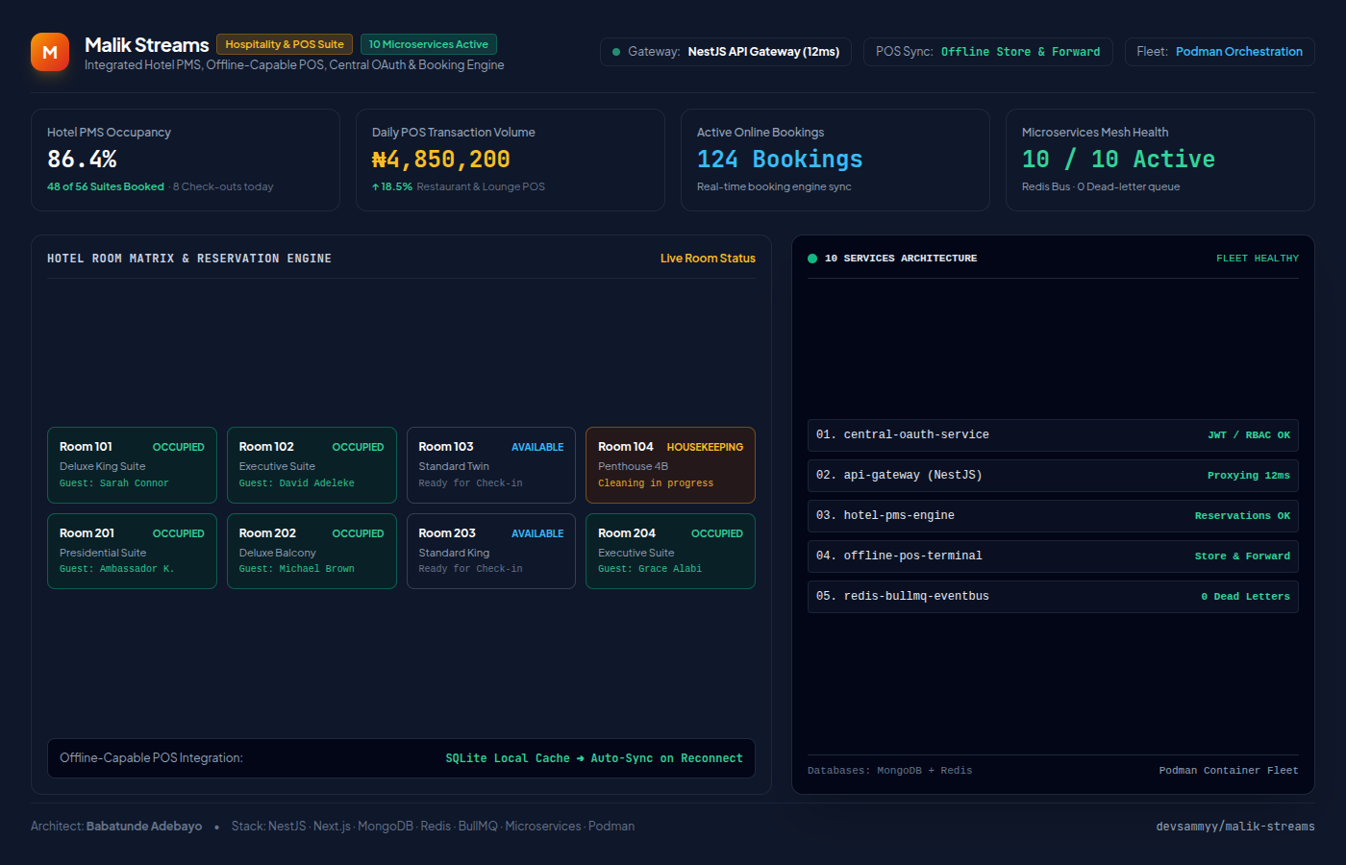Click the Databases: MongoDB + Redis footer text
Image resolution: width=1346 pixels, height=865 pixels.
tap(889, 771)
